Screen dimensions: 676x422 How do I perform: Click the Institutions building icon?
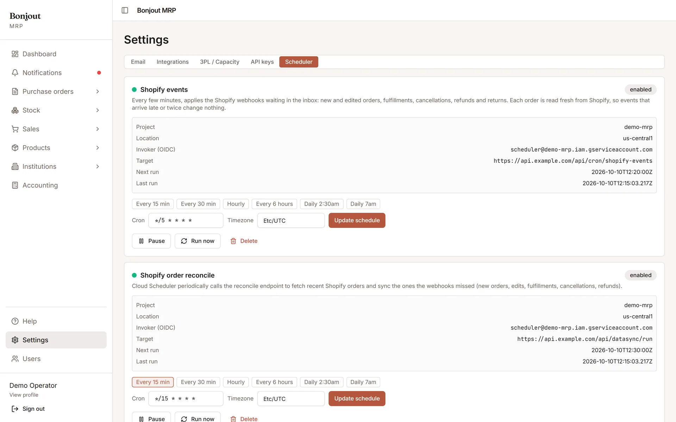(15, 167)
